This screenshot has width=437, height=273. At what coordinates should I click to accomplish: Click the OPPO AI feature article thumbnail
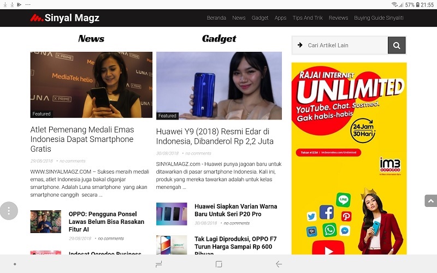pos(46,222)
